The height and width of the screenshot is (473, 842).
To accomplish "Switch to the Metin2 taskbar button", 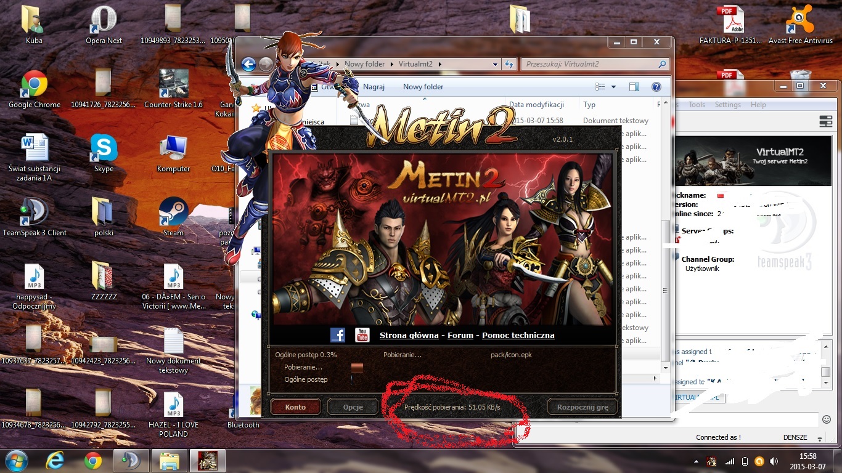I will click(207, 461).
